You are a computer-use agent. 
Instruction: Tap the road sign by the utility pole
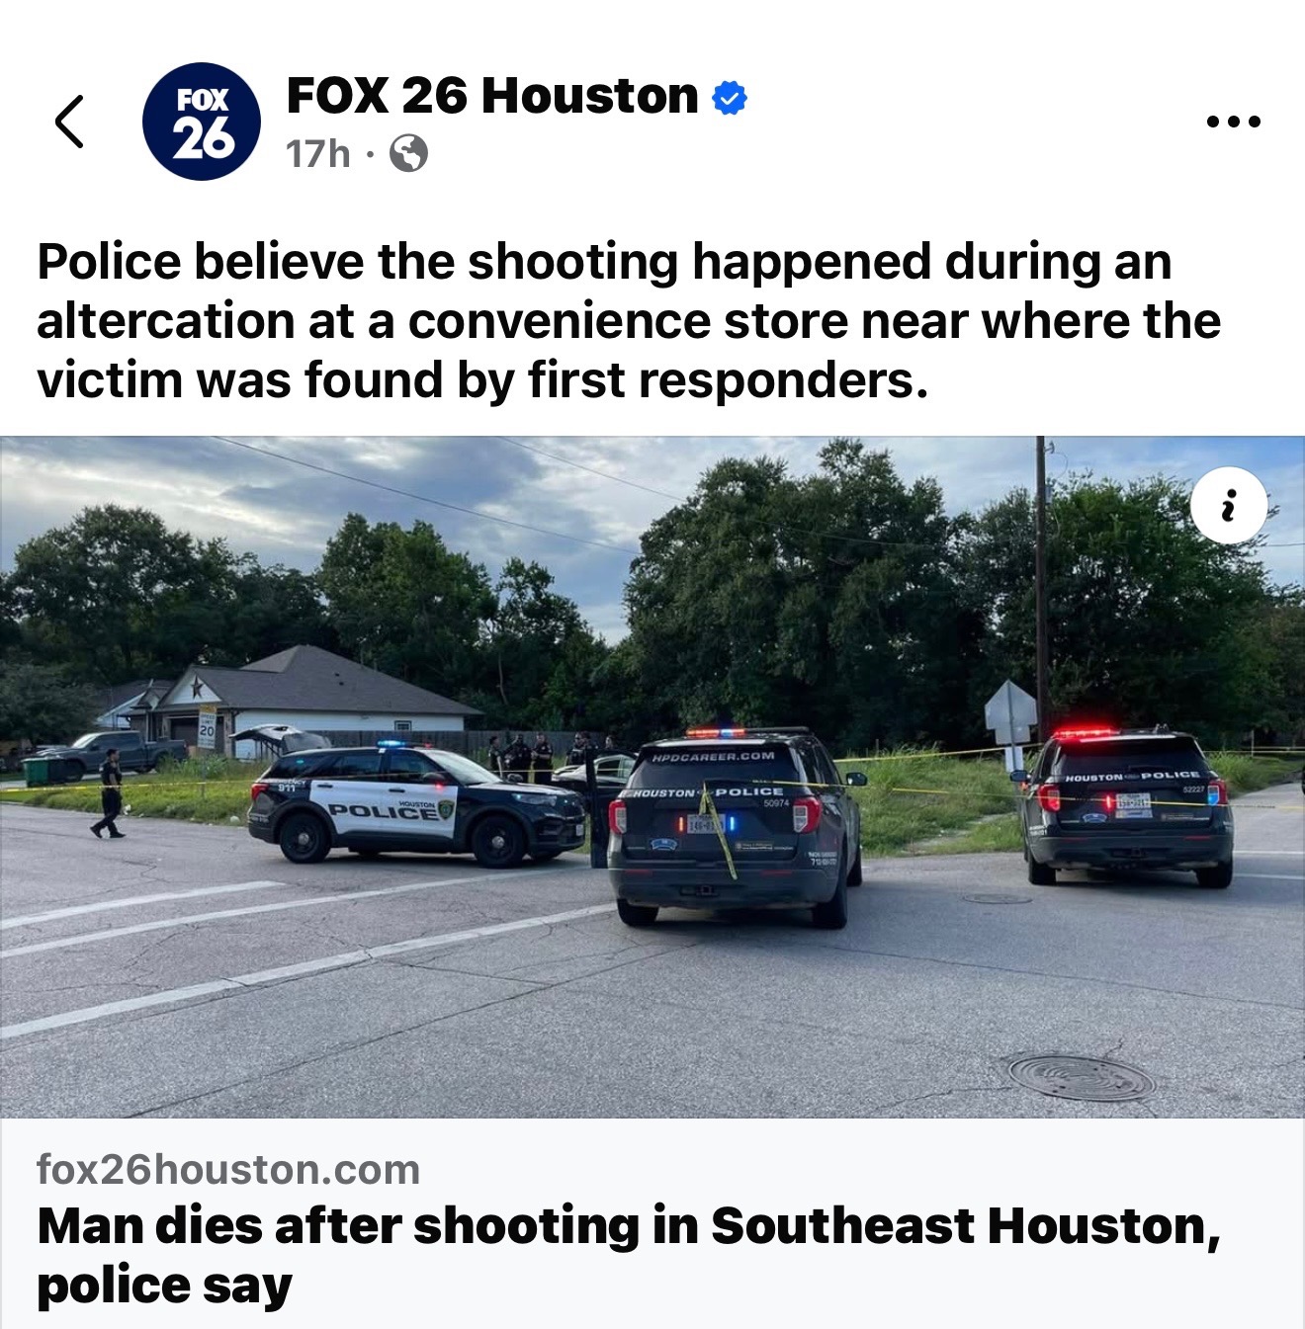pos(1010,713)
